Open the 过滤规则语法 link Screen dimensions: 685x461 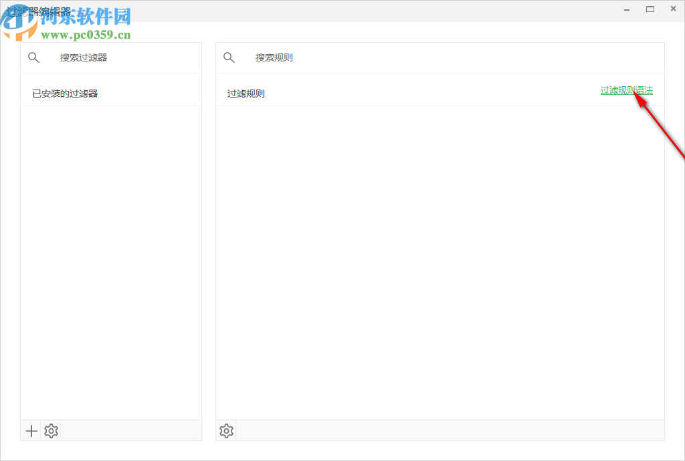(626, 90)
